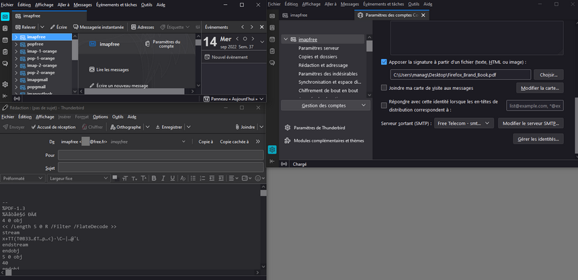This screenshot has height=280, width=578.
Task: Click the Sujet input field
Action: pyautogui.click(x=160, y=167)
